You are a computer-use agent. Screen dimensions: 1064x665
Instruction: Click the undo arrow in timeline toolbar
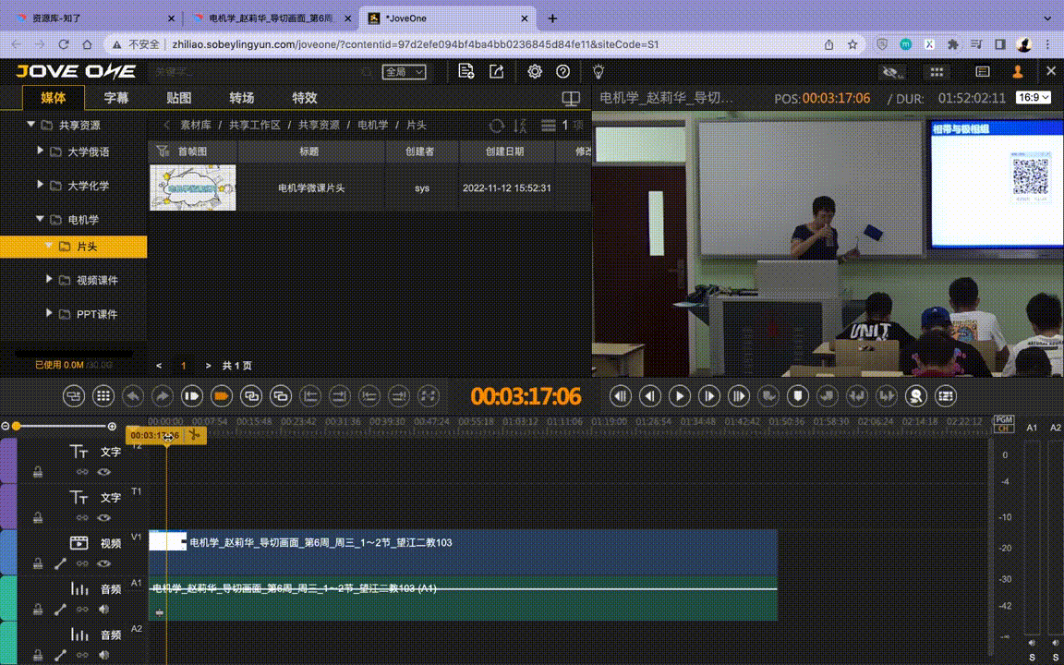coord(133,396)
